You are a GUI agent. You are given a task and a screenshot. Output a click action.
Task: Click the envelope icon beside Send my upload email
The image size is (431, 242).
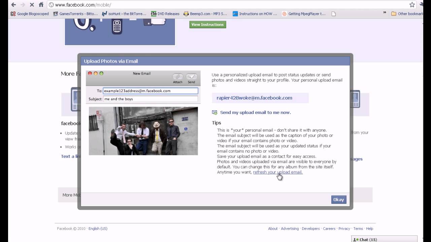click(x=214, y=112)
